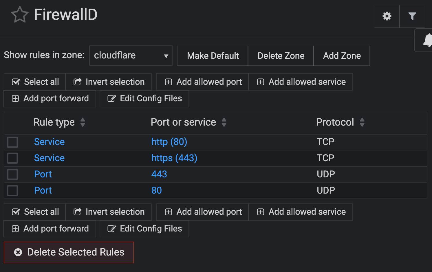This screenshot has width=432, height=272.
Task: Click the filter funnel icon
Action: pyautogui.click(x=412, y=16)
